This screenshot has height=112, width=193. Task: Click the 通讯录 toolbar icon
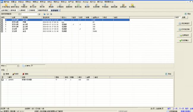tap(87, 6)
